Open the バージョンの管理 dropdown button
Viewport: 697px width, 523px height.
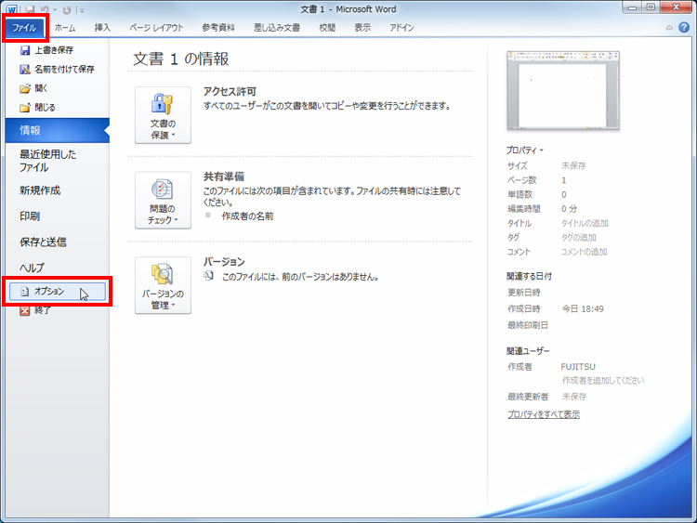coord(163,285)
